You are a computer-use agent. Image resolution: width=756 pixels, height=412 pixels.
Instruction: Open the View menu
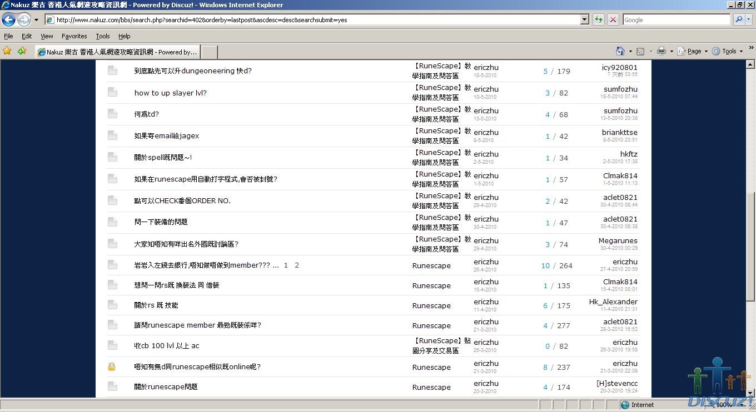pos(47,36)
